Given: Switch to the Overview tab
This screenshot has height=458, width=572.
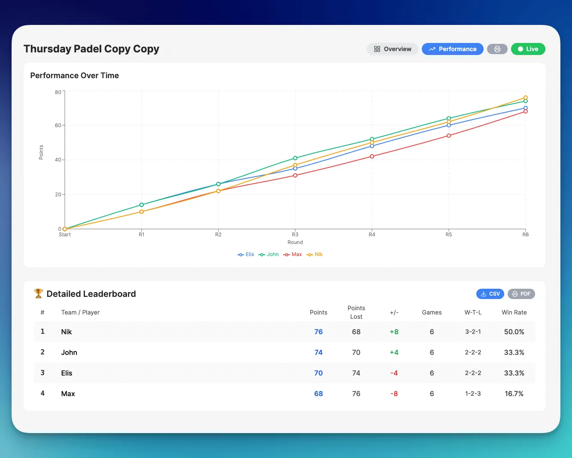Looking at the screenshot, I should coord(392,49).
